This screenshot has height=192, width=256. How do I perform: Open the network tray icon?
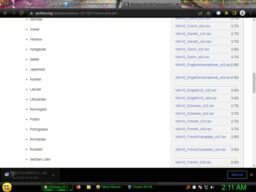point(206,187)
